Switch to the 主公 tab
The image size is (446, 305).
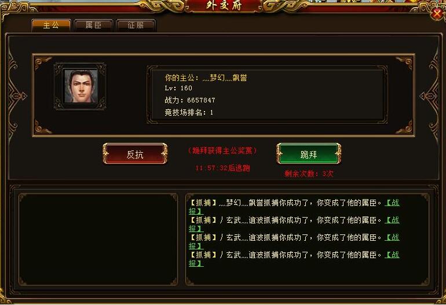click(x=51, y=25)
